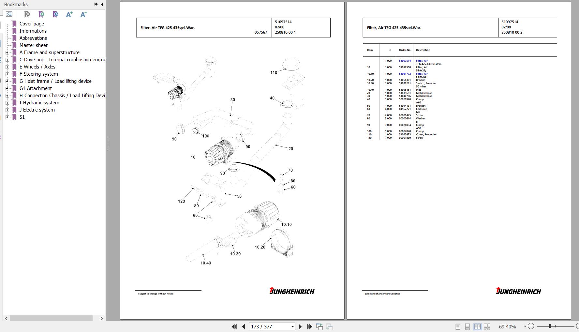
Task: Select the S1 bookmark
Action: click(22, 117)
